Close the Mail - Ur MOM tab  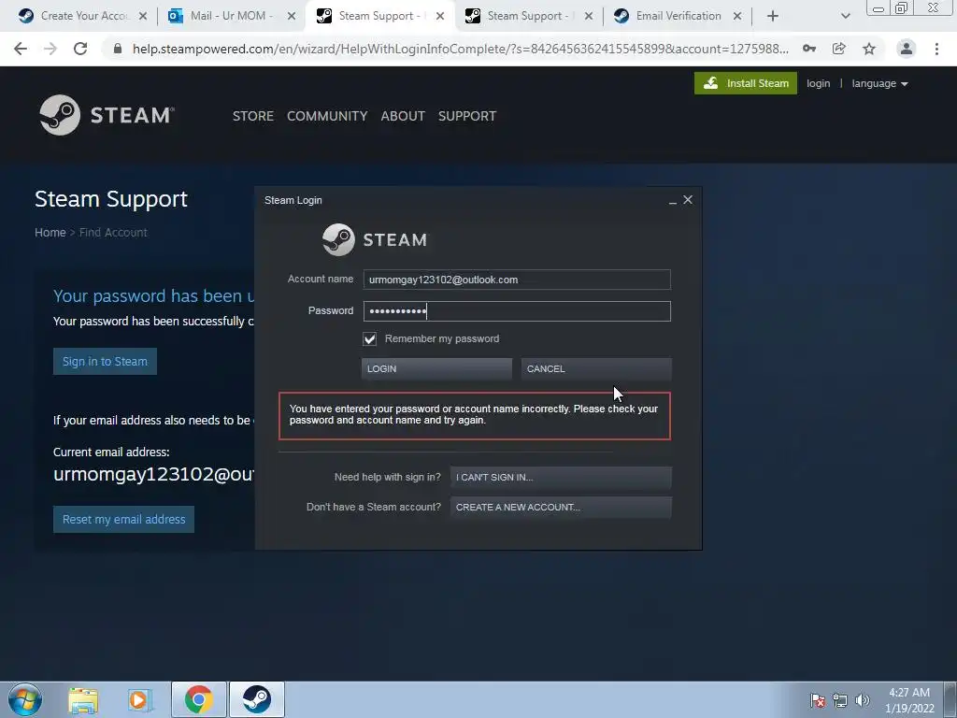pos(292,16)
